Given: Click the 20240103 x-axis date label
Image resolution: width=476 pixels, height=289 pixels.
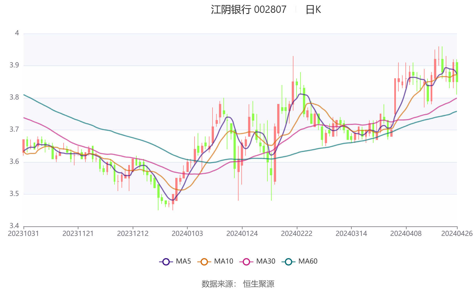Looking at the screenshot, I should [187, 234].
